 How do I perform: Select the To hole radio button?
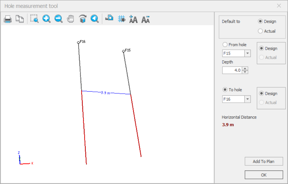click(x=225, y=90)
